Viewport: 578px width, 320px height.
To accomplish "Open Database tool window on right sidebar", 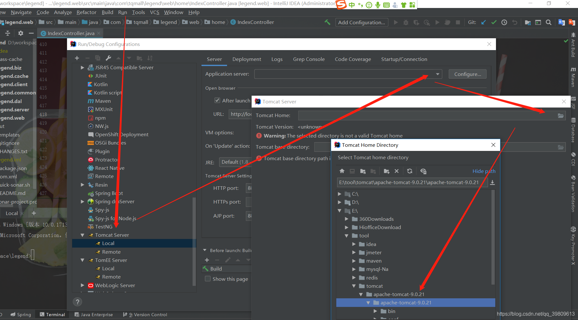I will pyautogui.click(x=573, y=130).
